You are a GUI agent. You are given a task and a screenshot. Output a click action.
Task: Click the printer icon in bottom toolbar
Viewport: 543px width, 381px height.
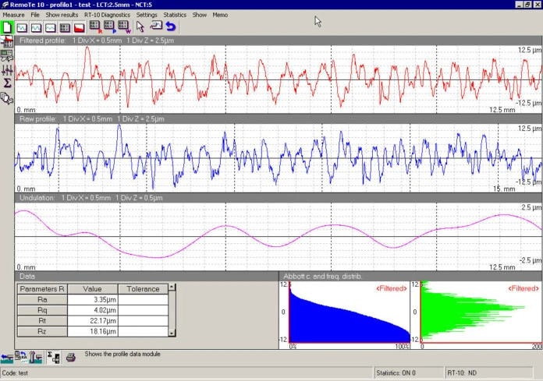[71, 358]
